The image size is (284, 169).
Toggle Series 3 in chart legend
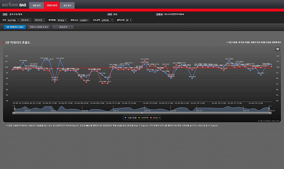155,118
